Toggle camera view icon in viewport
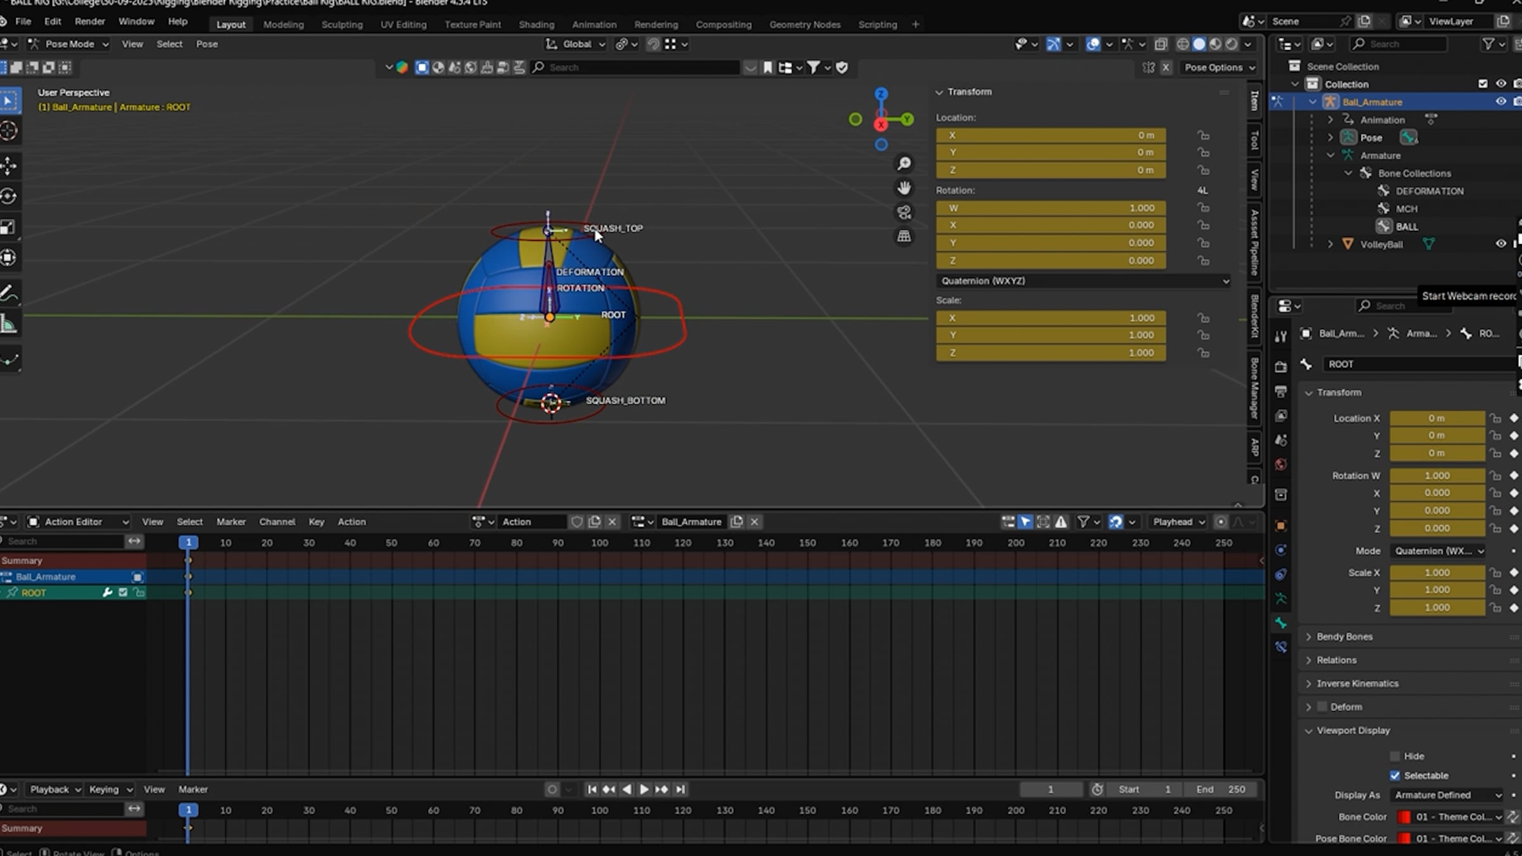 coord(904,212)
